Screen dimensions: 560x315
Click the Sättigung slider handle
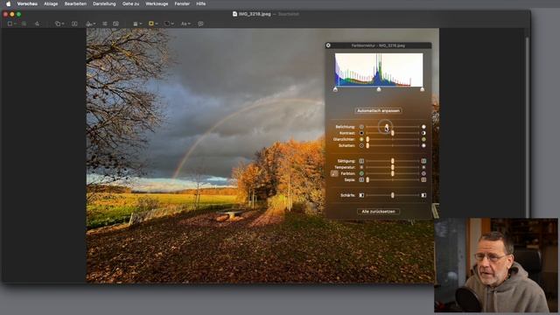point(393,161)
